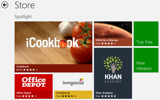Click the back arrow button
Image resolution: width=160 pixels, height=100 pixels.
(x=5, y=5)
